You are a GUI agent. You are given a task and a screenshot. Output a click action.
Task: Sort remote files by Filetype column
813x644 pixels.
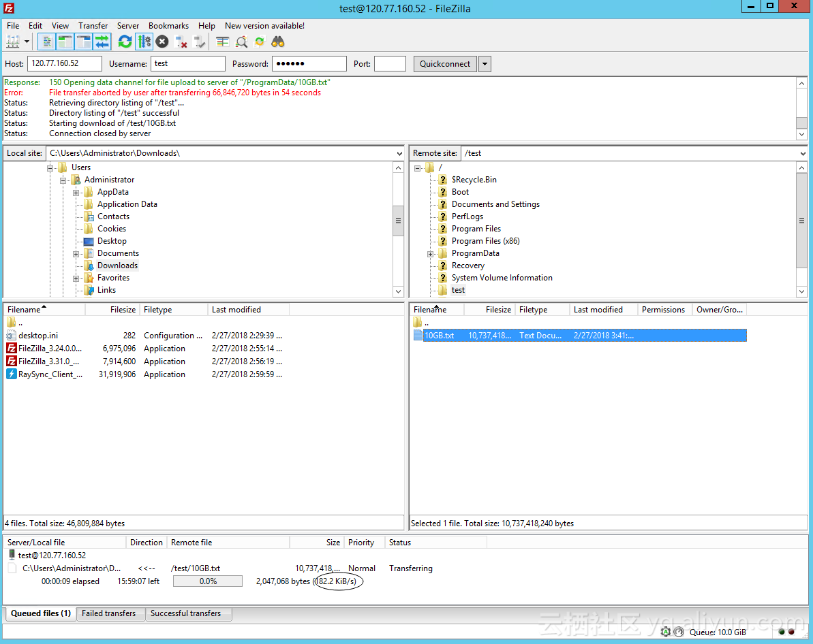point(541,309)
